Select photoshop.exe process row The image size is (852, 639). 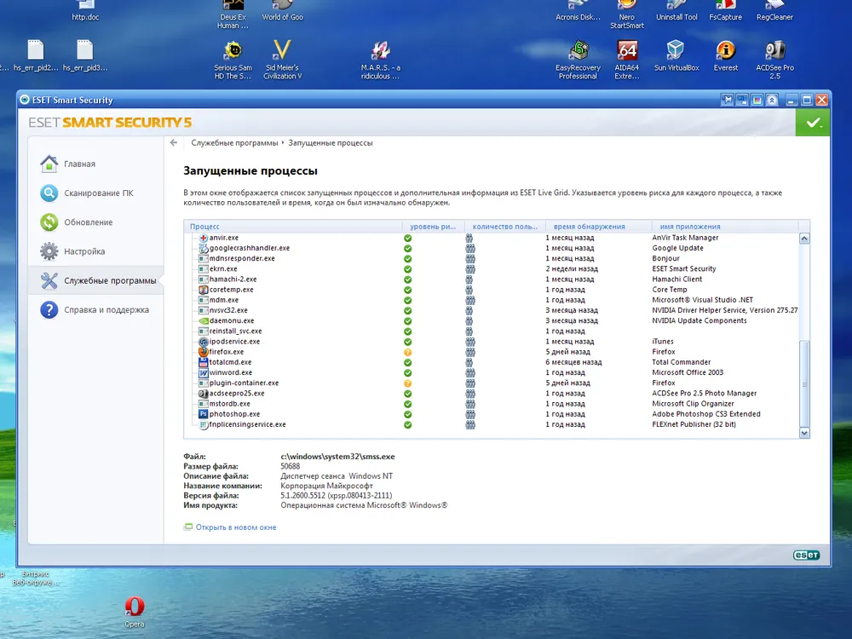pyautogui.click(x=234, y=414)
